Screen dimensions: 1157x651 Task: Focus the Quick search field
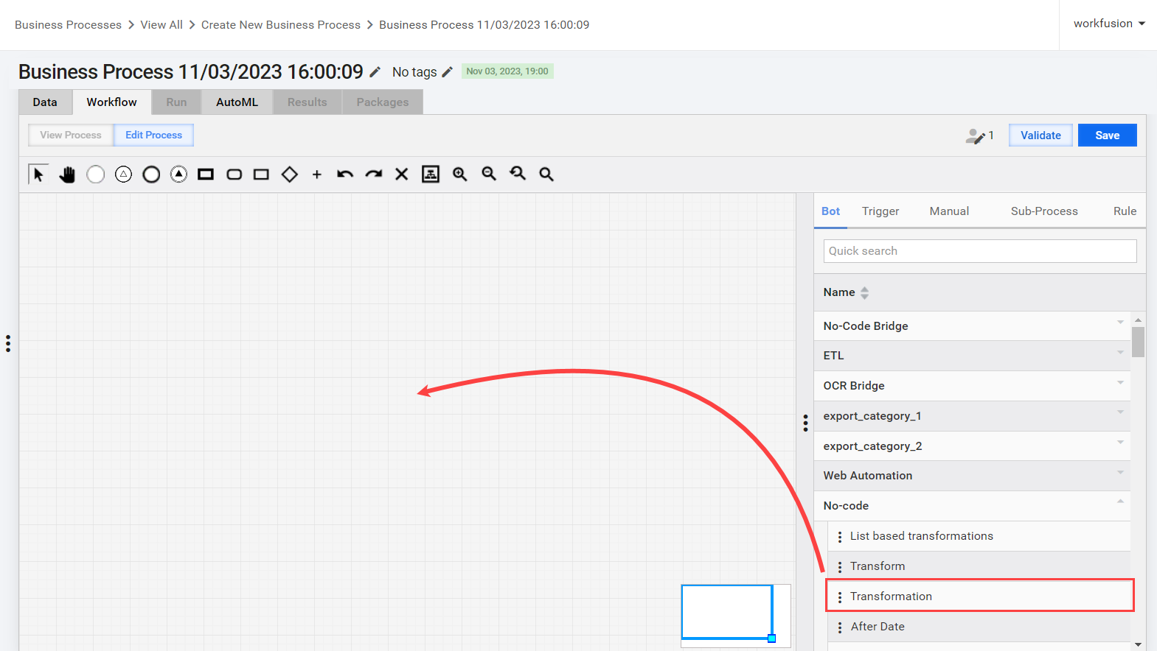(979, 251)
